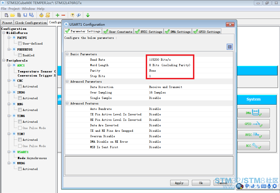Click the IME microphone icon
280x193 pixels.
269,186
